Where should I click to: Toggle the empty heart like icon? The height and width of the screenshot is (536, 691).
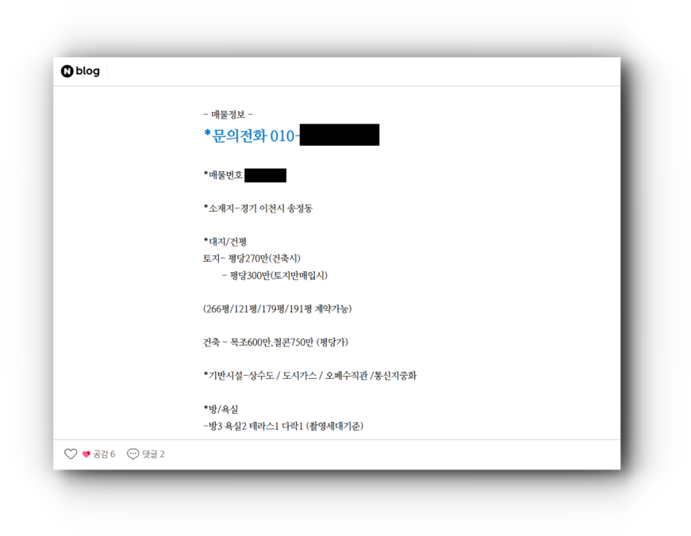click(71, 454)
